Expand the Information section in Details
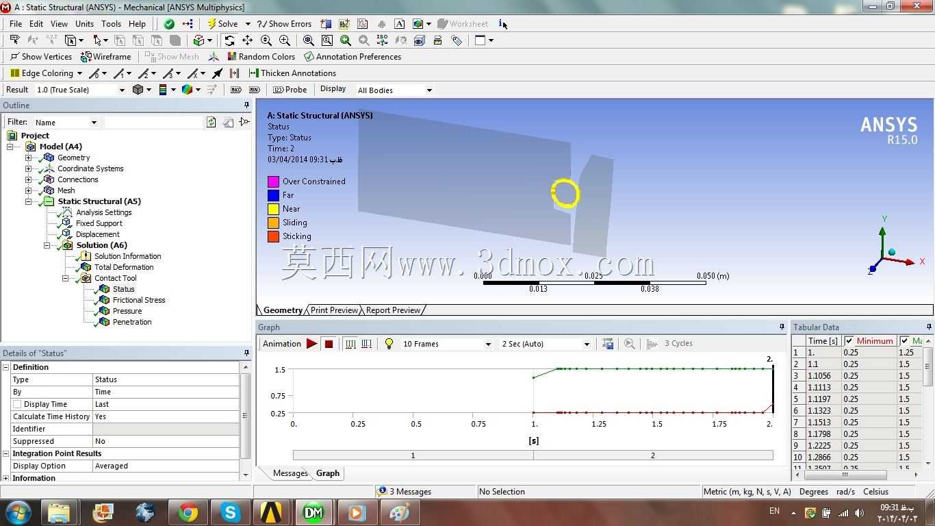The width and height of the screenshot is (935, 526). click(x=6, y=478)
